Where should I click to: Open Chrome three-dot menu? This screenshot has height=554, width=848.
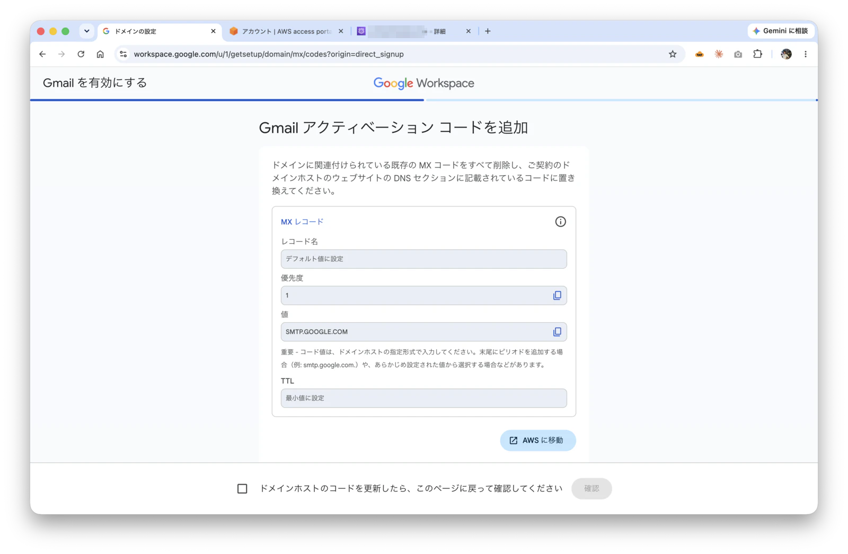coord(806,54)
